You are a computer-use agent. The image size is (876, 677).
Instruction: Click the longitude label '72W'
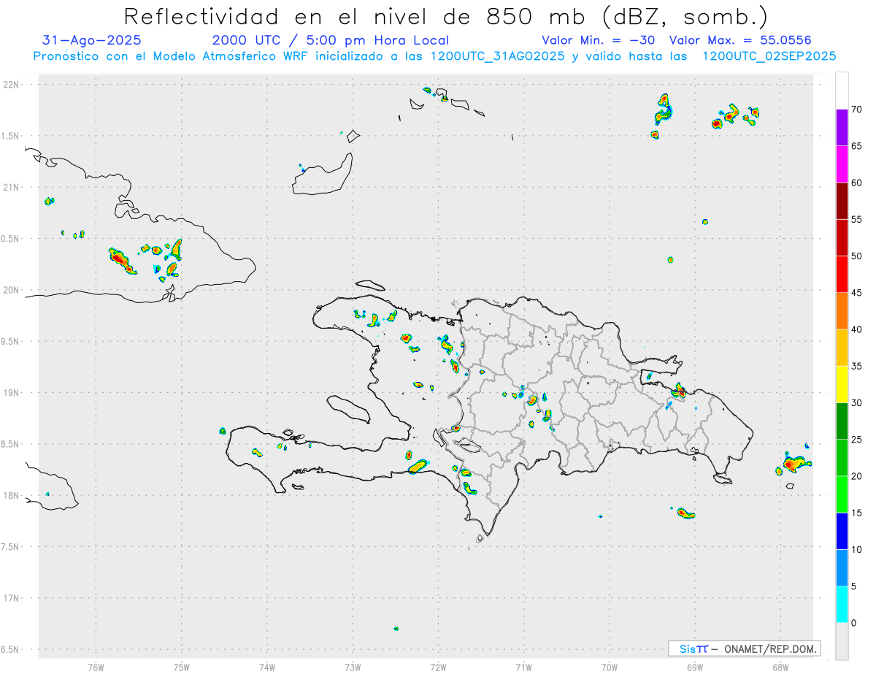pos(438,667)
